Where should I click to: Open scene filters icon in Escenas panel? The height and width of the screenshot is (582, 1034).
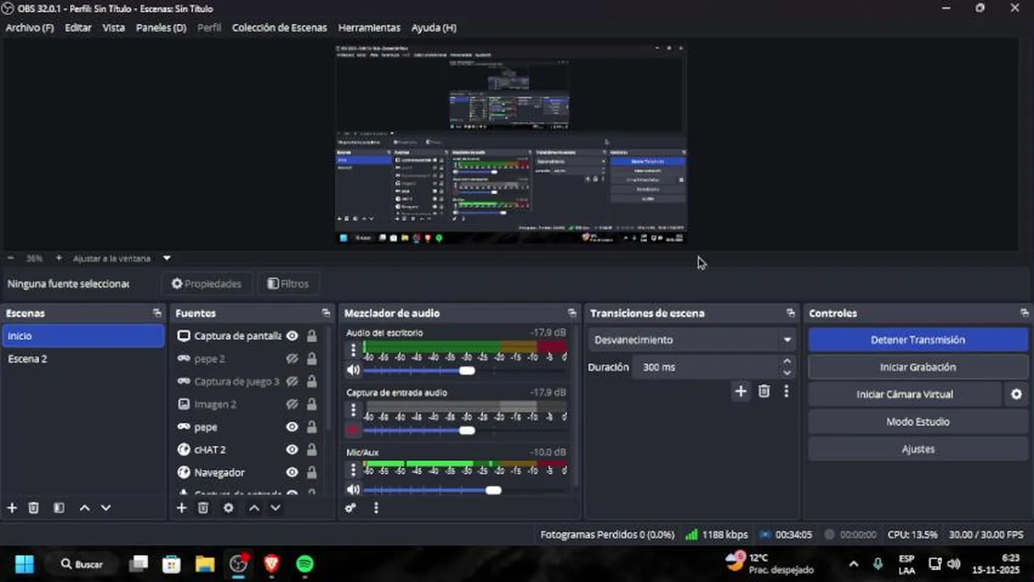click(59, 508)
